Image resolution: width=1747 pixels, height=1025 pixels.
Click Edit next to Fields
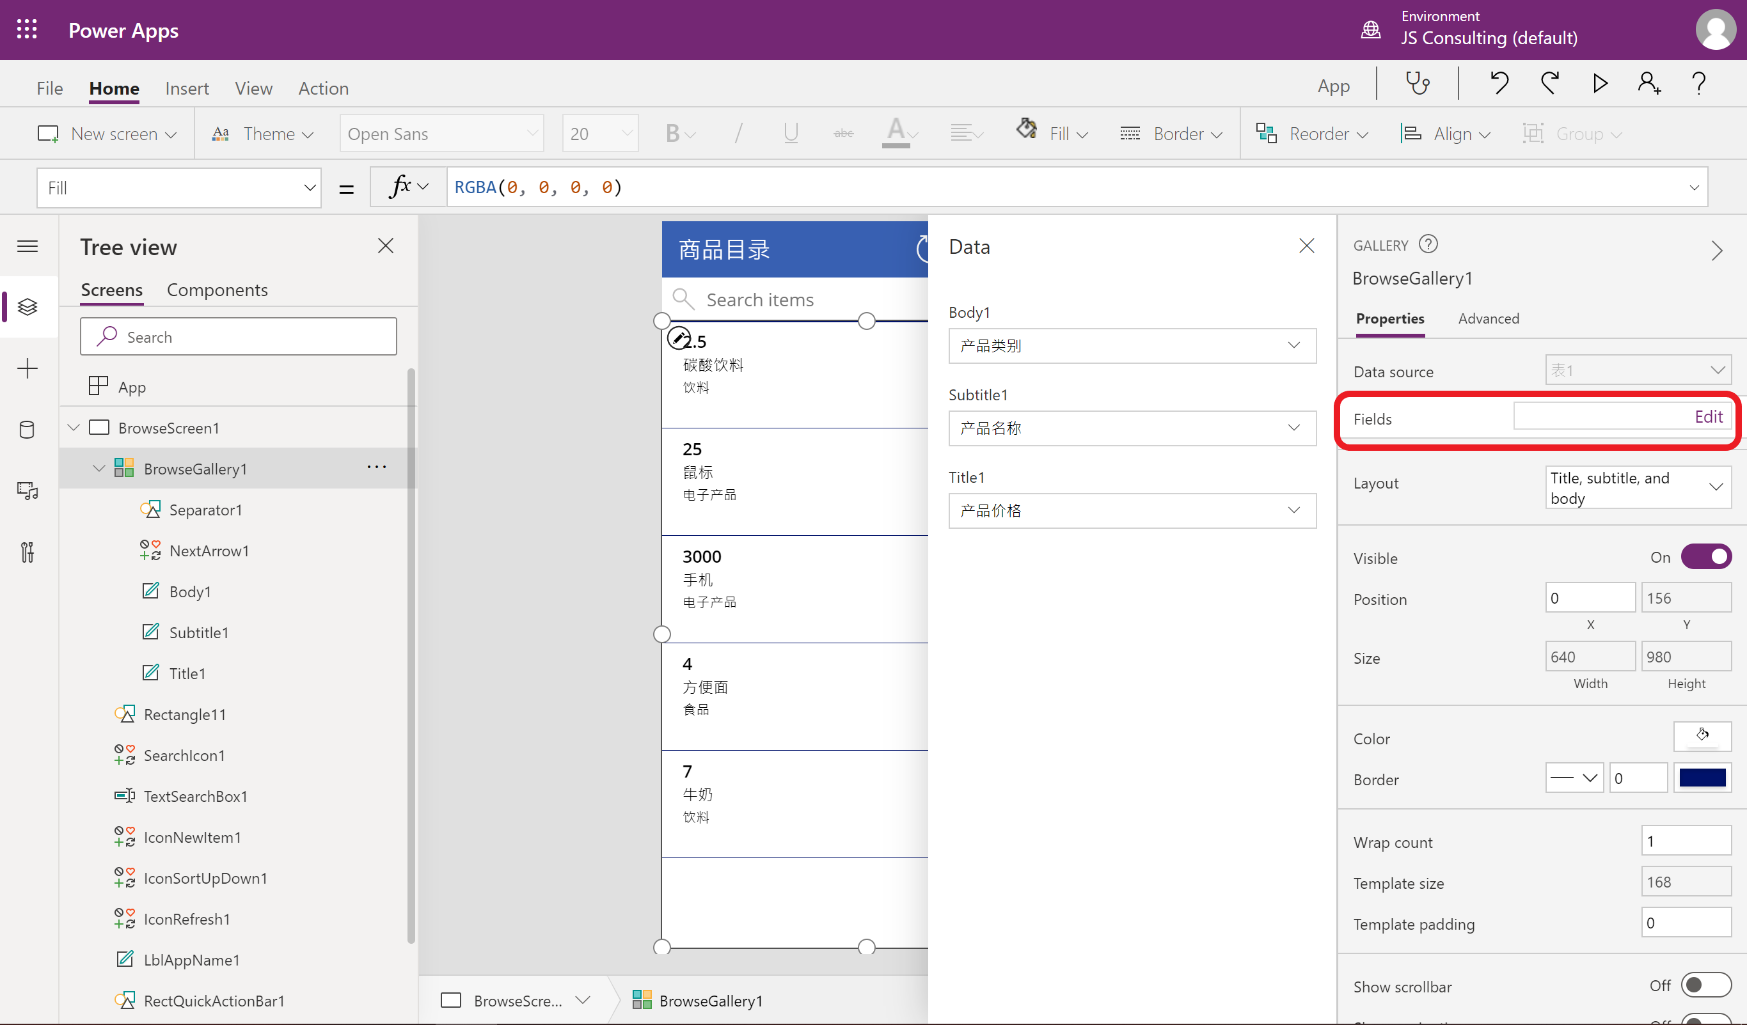coord(1709,416)
